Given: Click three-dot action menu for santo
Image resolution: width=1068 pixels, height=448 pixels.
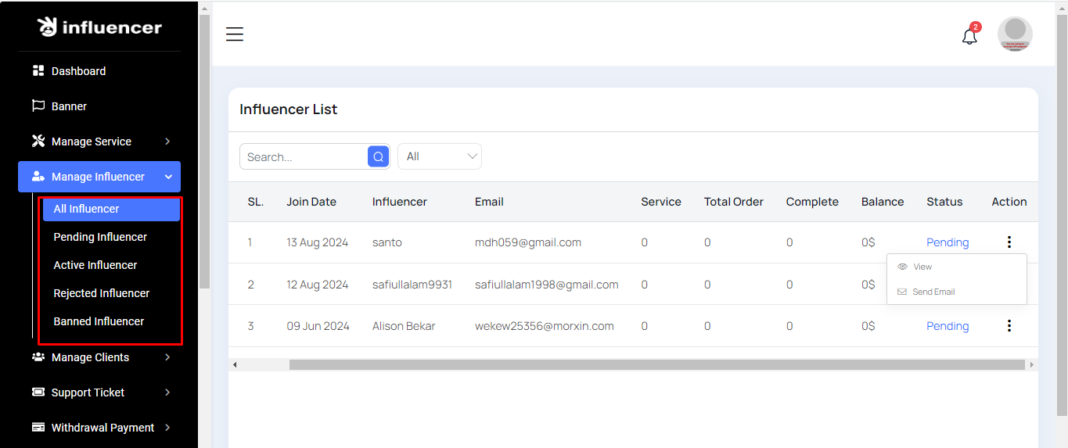Looking at the screenshot, I should 1009,242.
